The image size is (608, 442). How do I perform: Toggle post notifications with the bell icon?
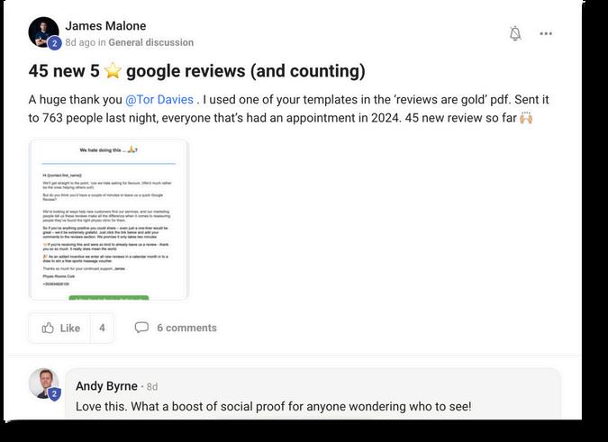coord(515,33)
